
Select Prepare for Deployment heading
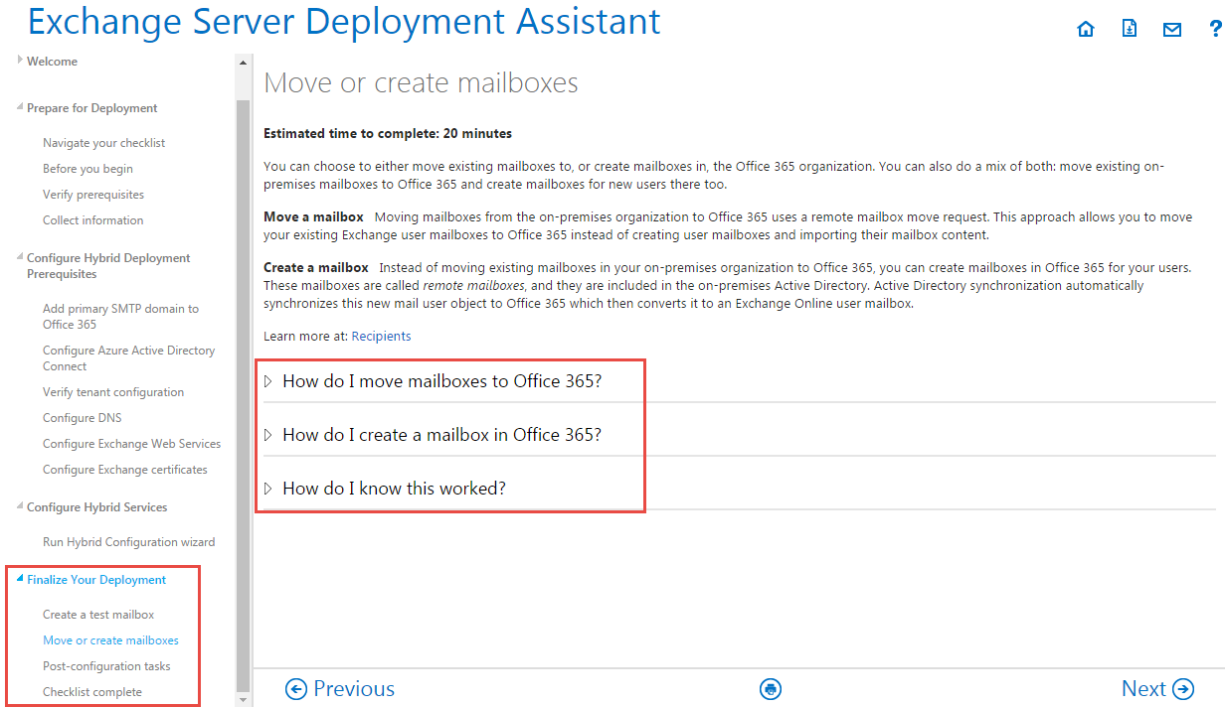(x=92, y=108)
